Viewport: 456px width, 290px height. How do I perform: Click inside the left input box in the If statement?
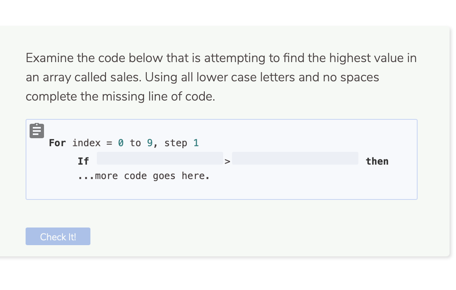point(160,158)
